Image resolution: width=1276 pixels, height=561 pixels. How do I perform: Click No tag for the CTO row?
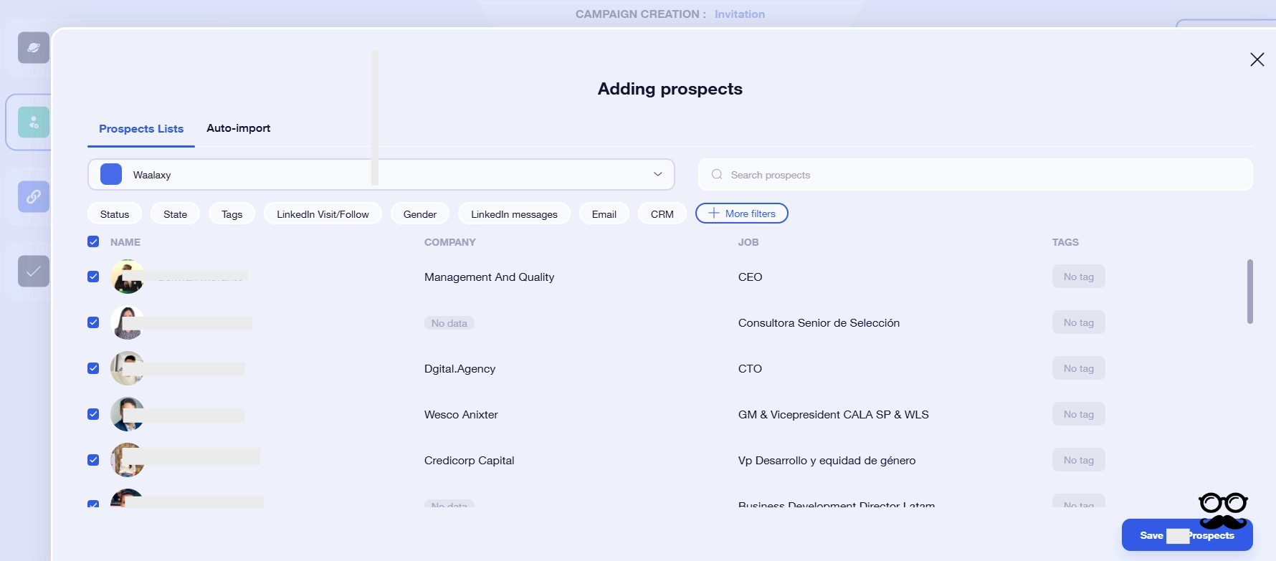tap(1079, 368)
